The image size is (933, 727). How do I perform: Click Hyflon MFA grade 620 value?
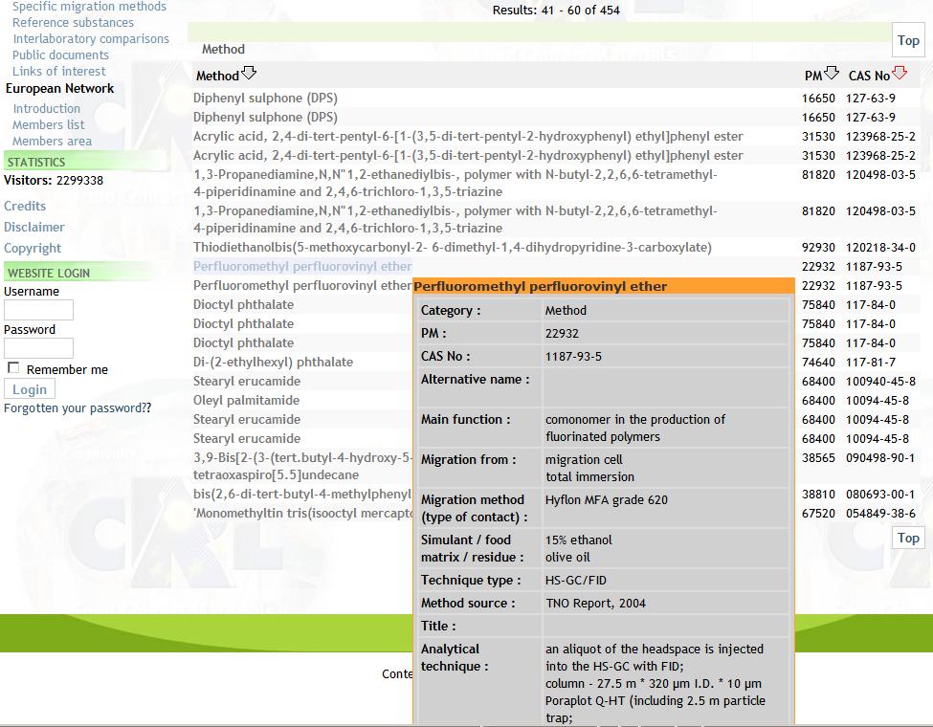point(607,500)
